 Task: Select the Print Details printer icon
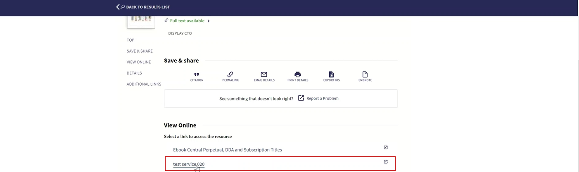click(298, 74)
